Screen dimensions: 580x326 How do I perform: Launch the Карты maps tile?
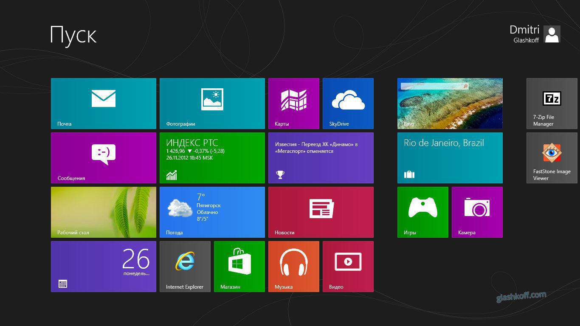click(294, 104)
